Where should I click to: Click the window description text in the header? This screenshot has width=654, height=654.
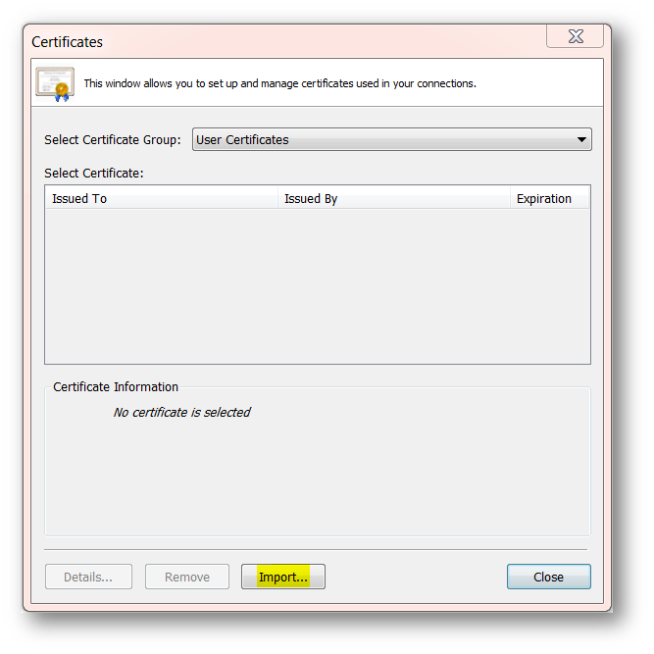click(279, 83)
